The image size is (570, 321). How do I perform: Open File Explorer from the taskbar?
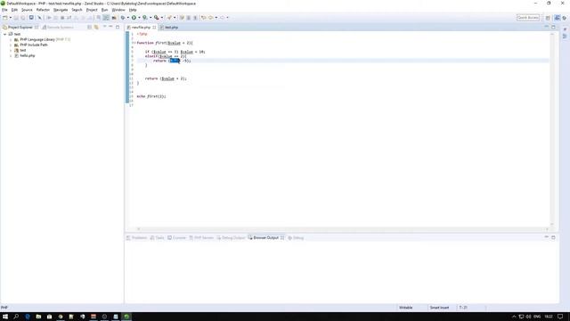point(38,317)
